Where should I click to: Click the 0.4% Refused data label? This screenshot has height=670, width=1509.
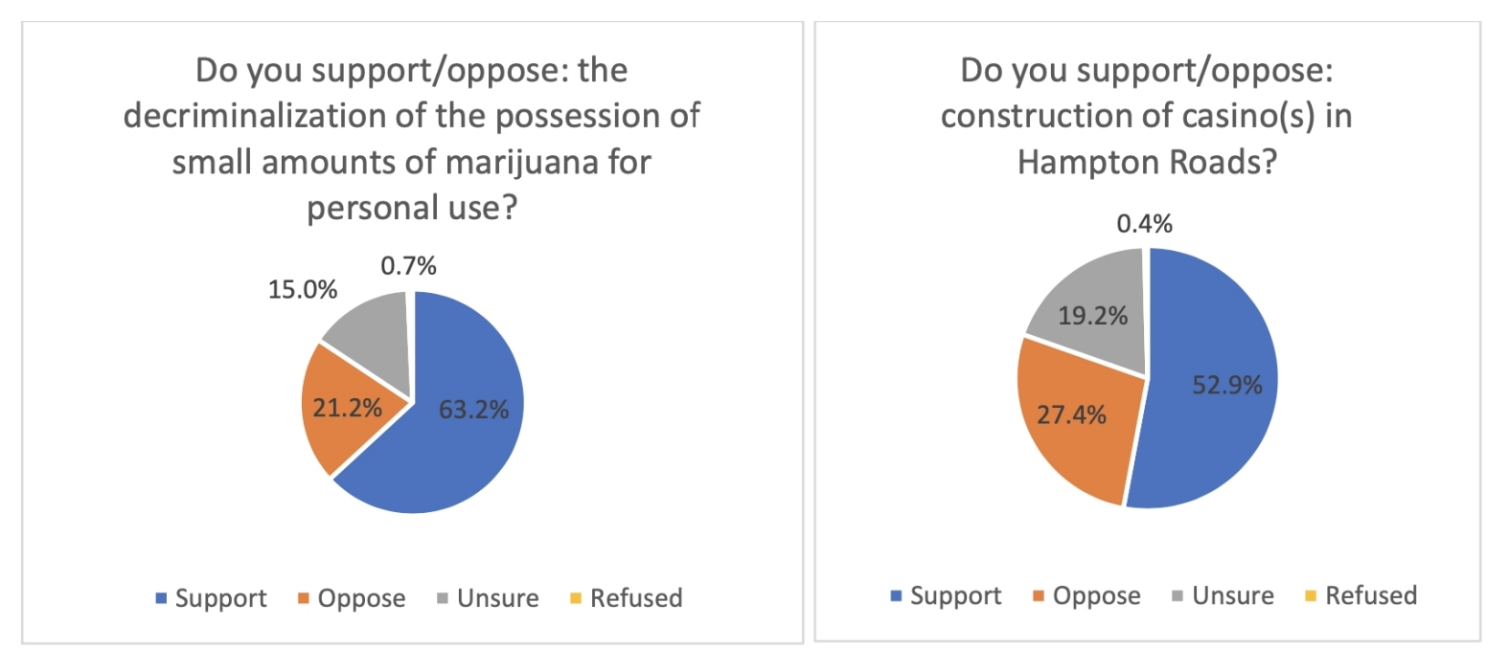tap(1144, 223)
